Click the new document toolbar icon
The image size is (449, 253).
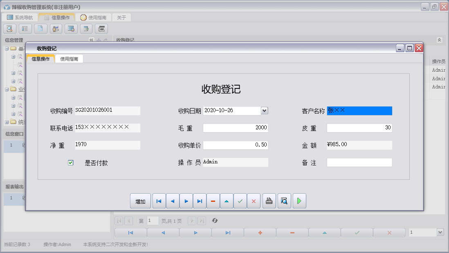(x=40, y=28)
